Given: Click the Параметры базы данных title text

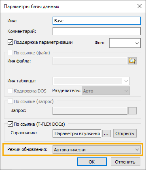Looking at the screenshot, I should [x=32, y=6].
